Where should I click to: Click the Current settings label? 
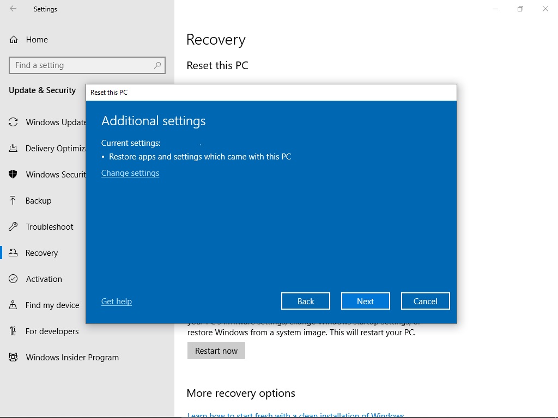pyautogui.click(x=131, y=143)
